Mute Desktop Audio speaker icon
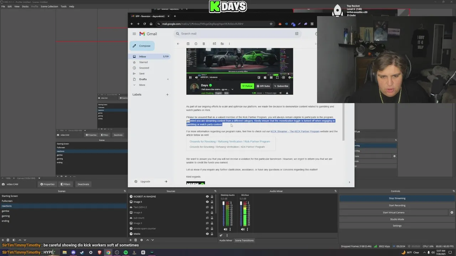Viewport: 456px width, 256px height. (x=225, y=229)
